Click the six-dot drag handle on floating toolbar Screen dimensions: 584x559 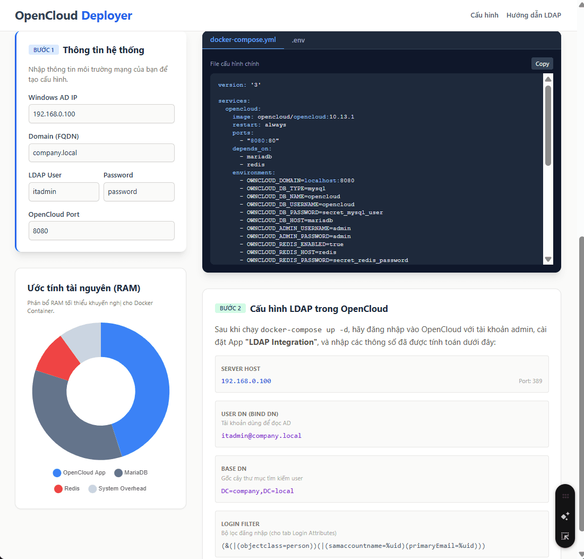(565, 496)
